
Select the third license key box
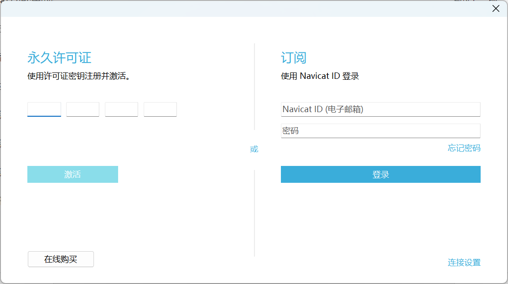tap(121, 109)
